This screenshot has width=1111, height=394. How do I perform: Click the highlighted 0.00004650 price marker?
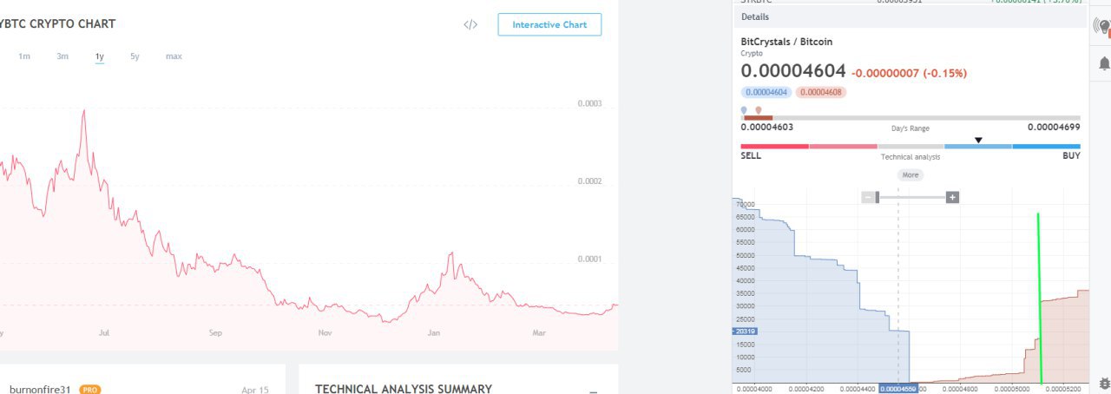[x=897, y=389]
